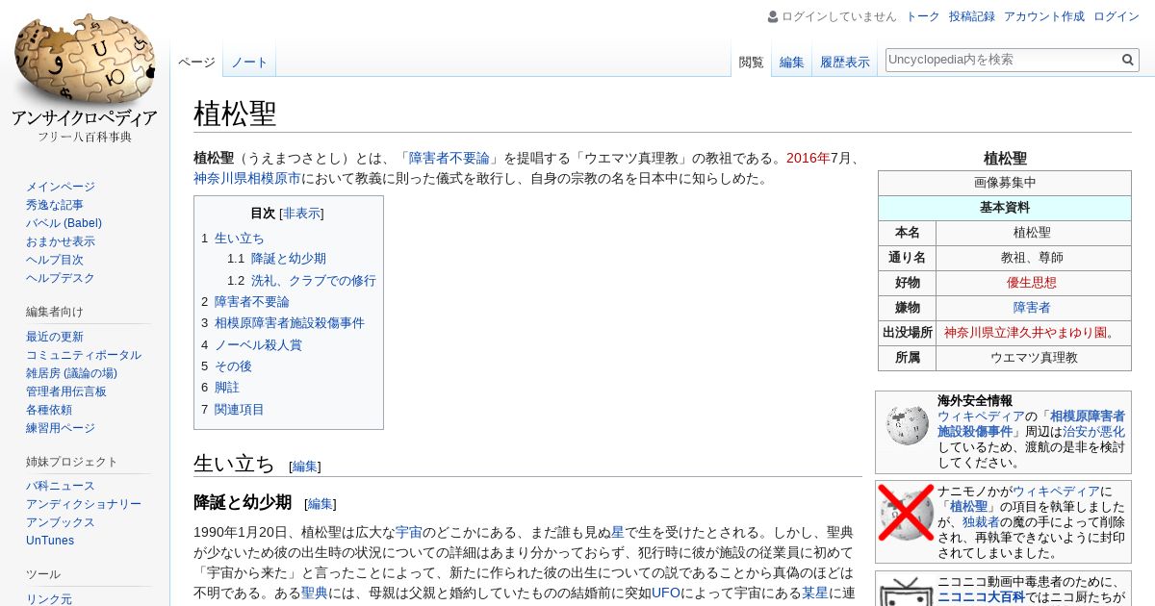Click the television image in the ニコニコ box

[x=906, y=592]
